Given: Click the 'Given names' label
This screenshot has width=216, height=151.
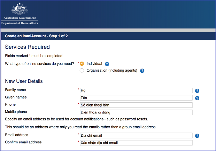Looking at the screenshot, I should pos(16,97).
